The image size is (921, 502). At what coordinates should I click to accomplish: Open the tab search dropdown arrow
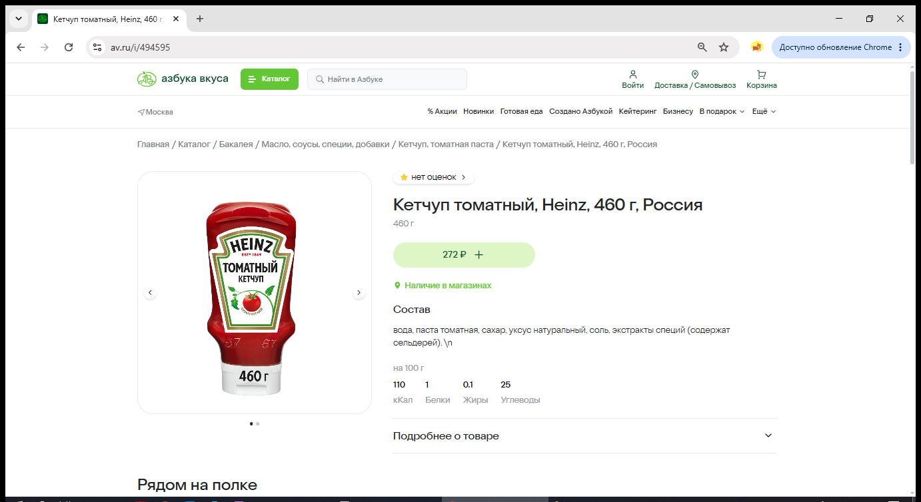click(19, 19)
